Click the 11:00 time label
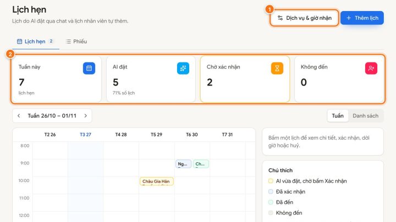 click(24, 198)
